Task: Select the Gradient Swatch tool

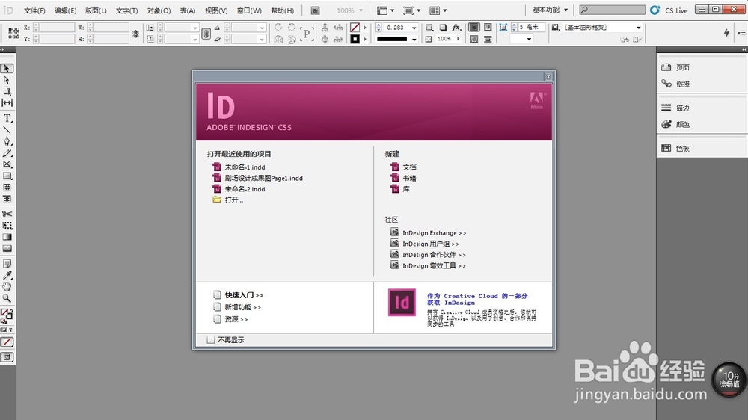Action: [x=7, y=237]
